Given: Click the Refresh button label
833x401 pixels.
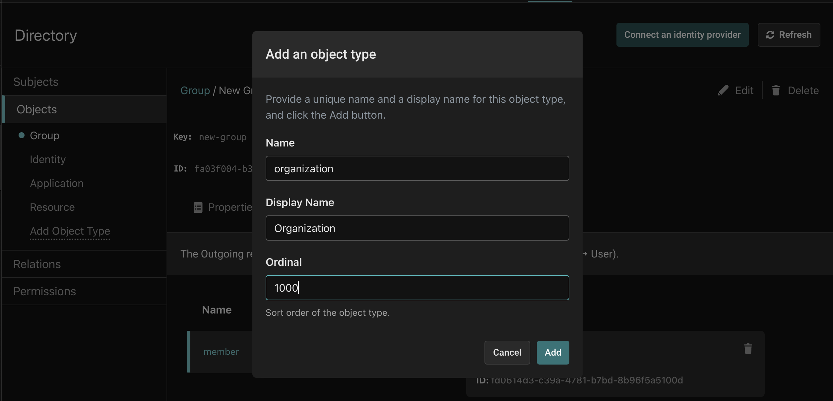Looking at the screenshot, I should [795, 35].
